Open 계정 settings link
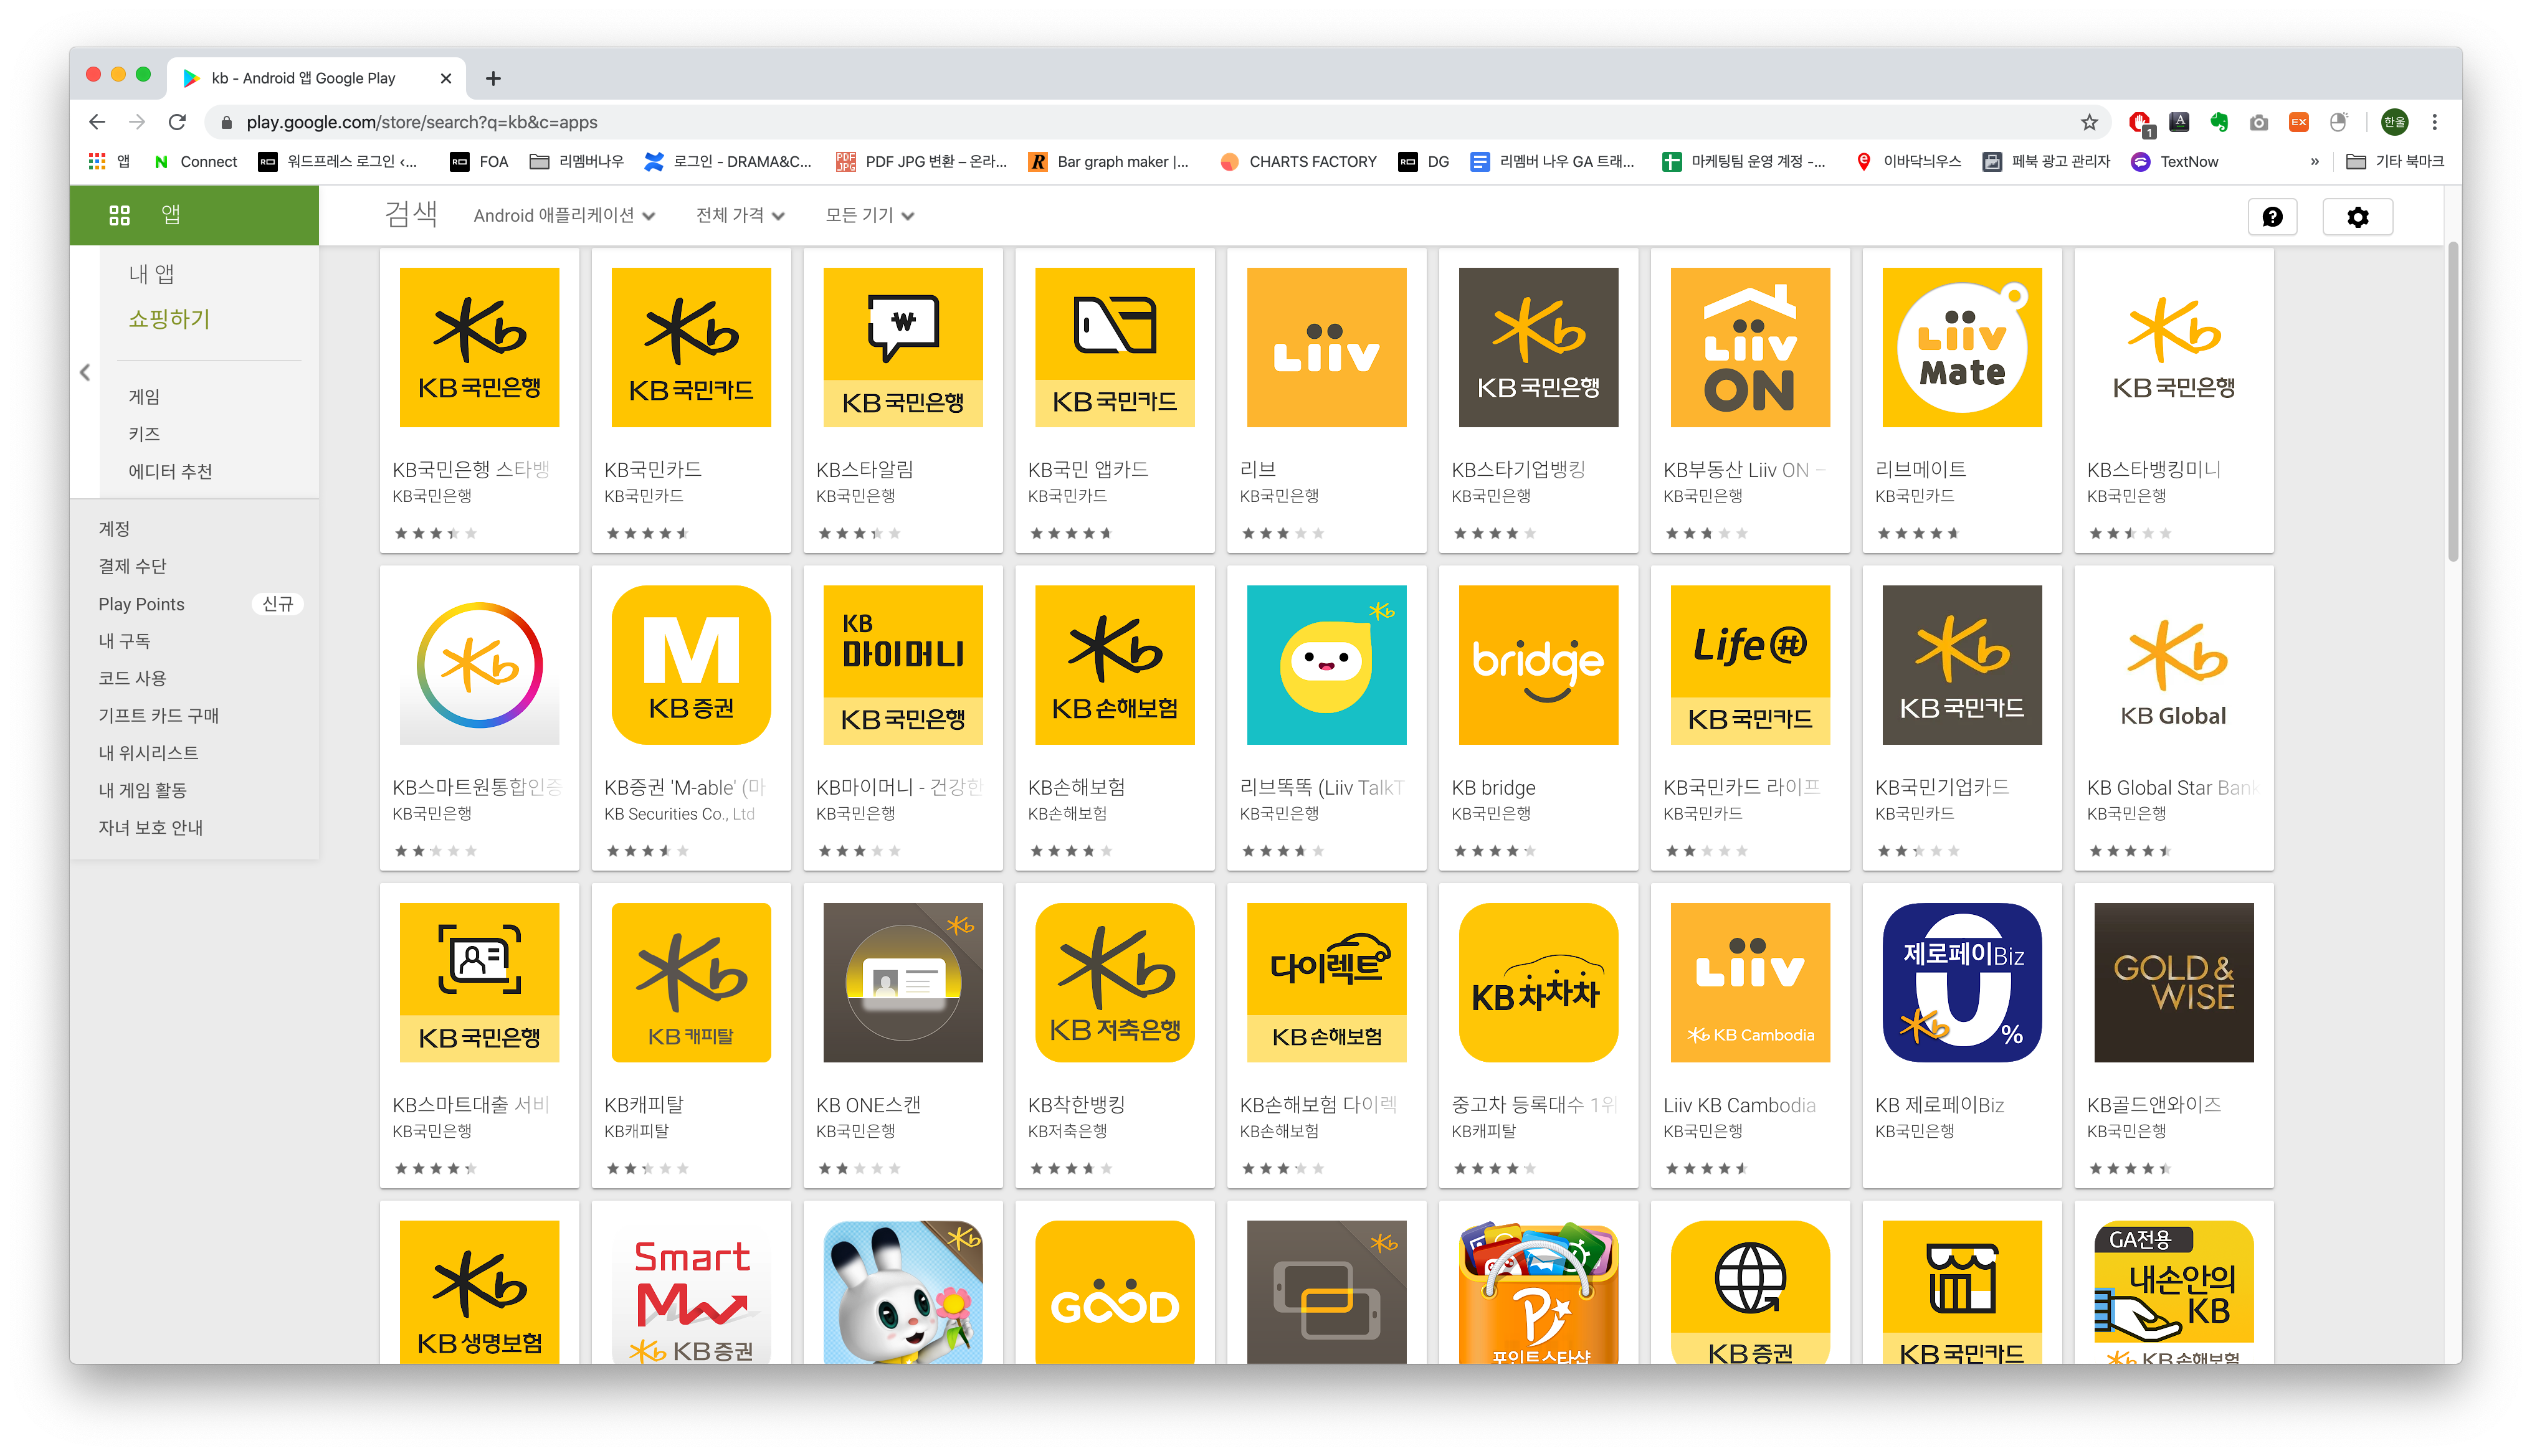Screen dimensions: 2532x1456 (x=114, y=529)
